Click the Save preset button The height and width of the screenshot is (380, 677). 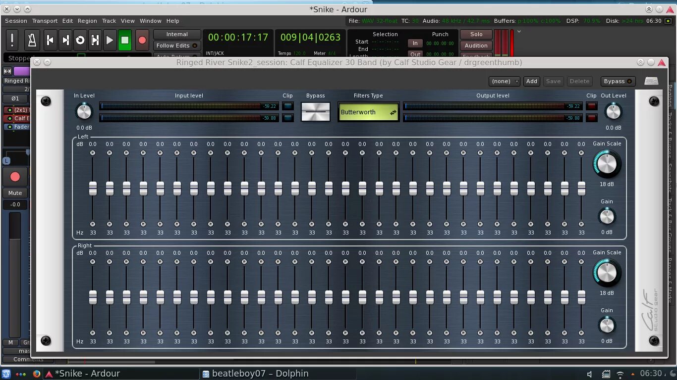tap(554, 81)
